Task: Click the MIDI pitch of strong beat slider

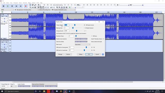Action: pyautogui.click(x=86, y=47)
